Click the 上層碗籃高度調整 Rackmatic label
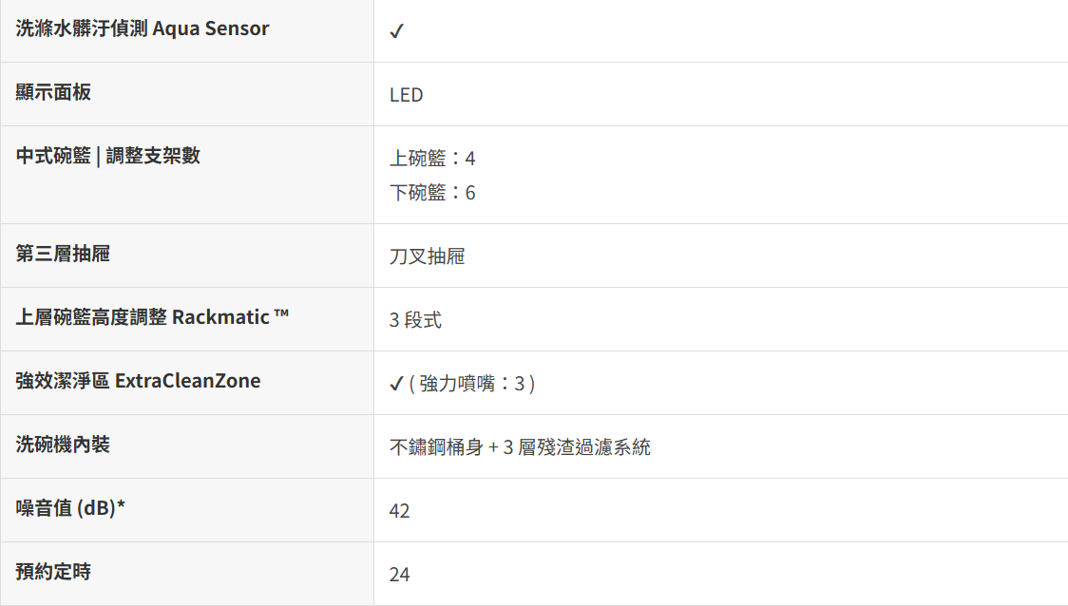This screenshot has width=1068, height=606. coord(152,317)
